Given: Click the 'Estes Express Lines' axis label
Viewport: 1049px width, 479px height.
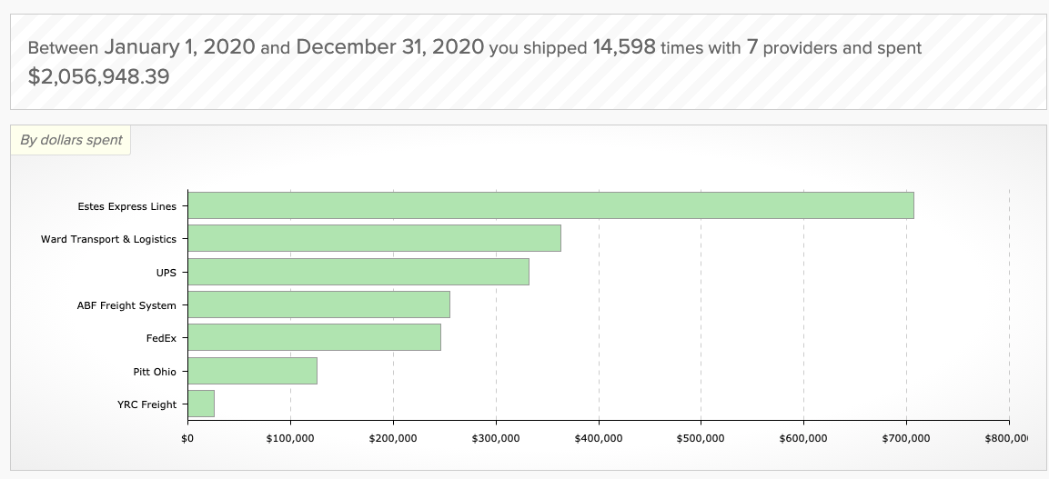Looking at the screenshot, I should [x=127, y=206].
